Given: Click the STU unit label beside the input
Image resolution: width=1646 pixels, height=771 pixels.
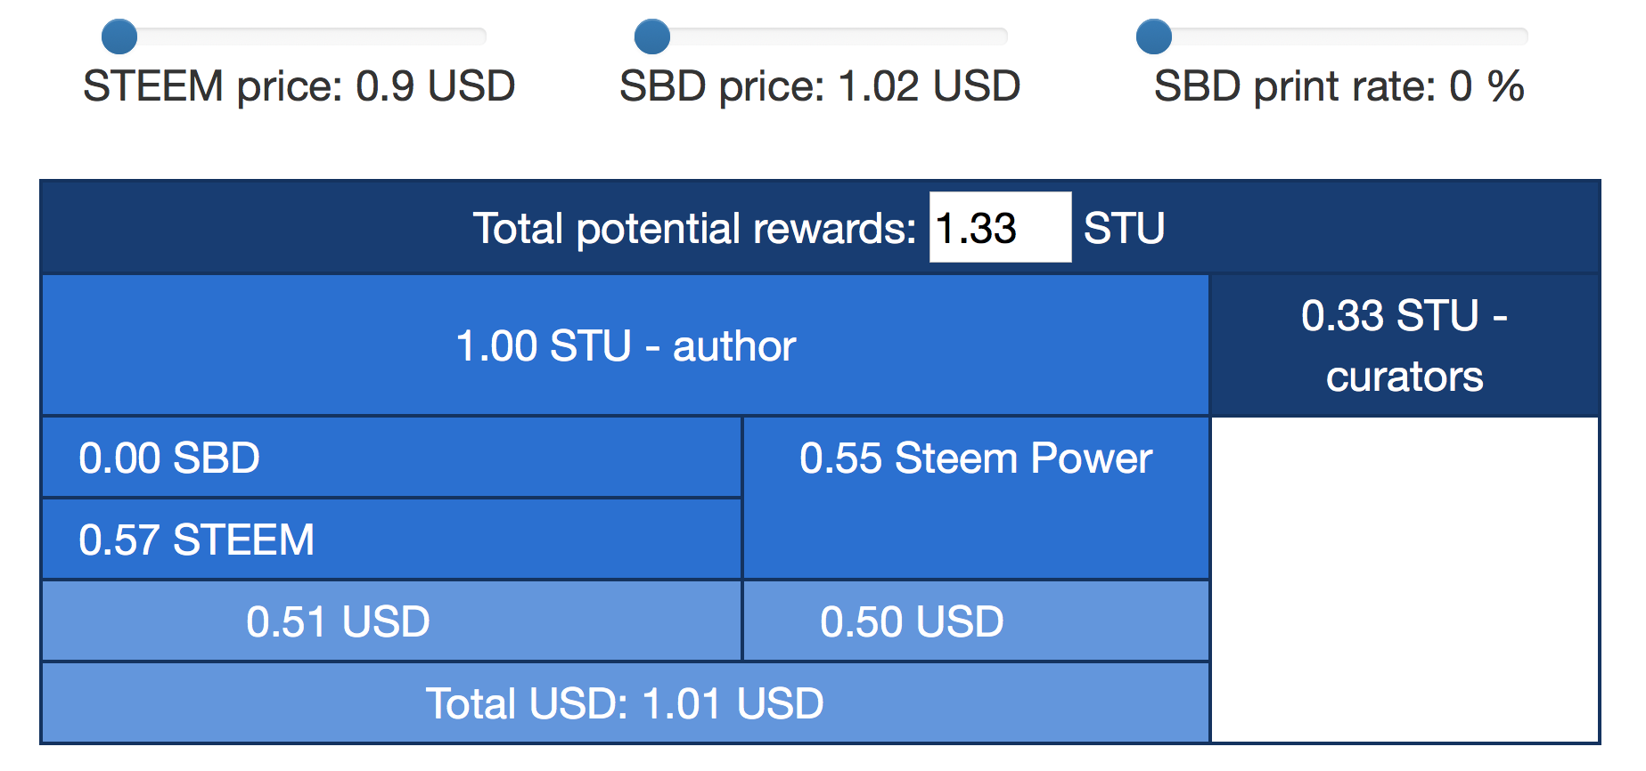Looking at the screenshot, I should click(1124, 229).
